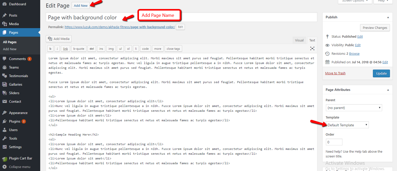Click the Add Media button
Viewport: 397px width, 171px height.
pyautogui.click(x=59, y=39)
